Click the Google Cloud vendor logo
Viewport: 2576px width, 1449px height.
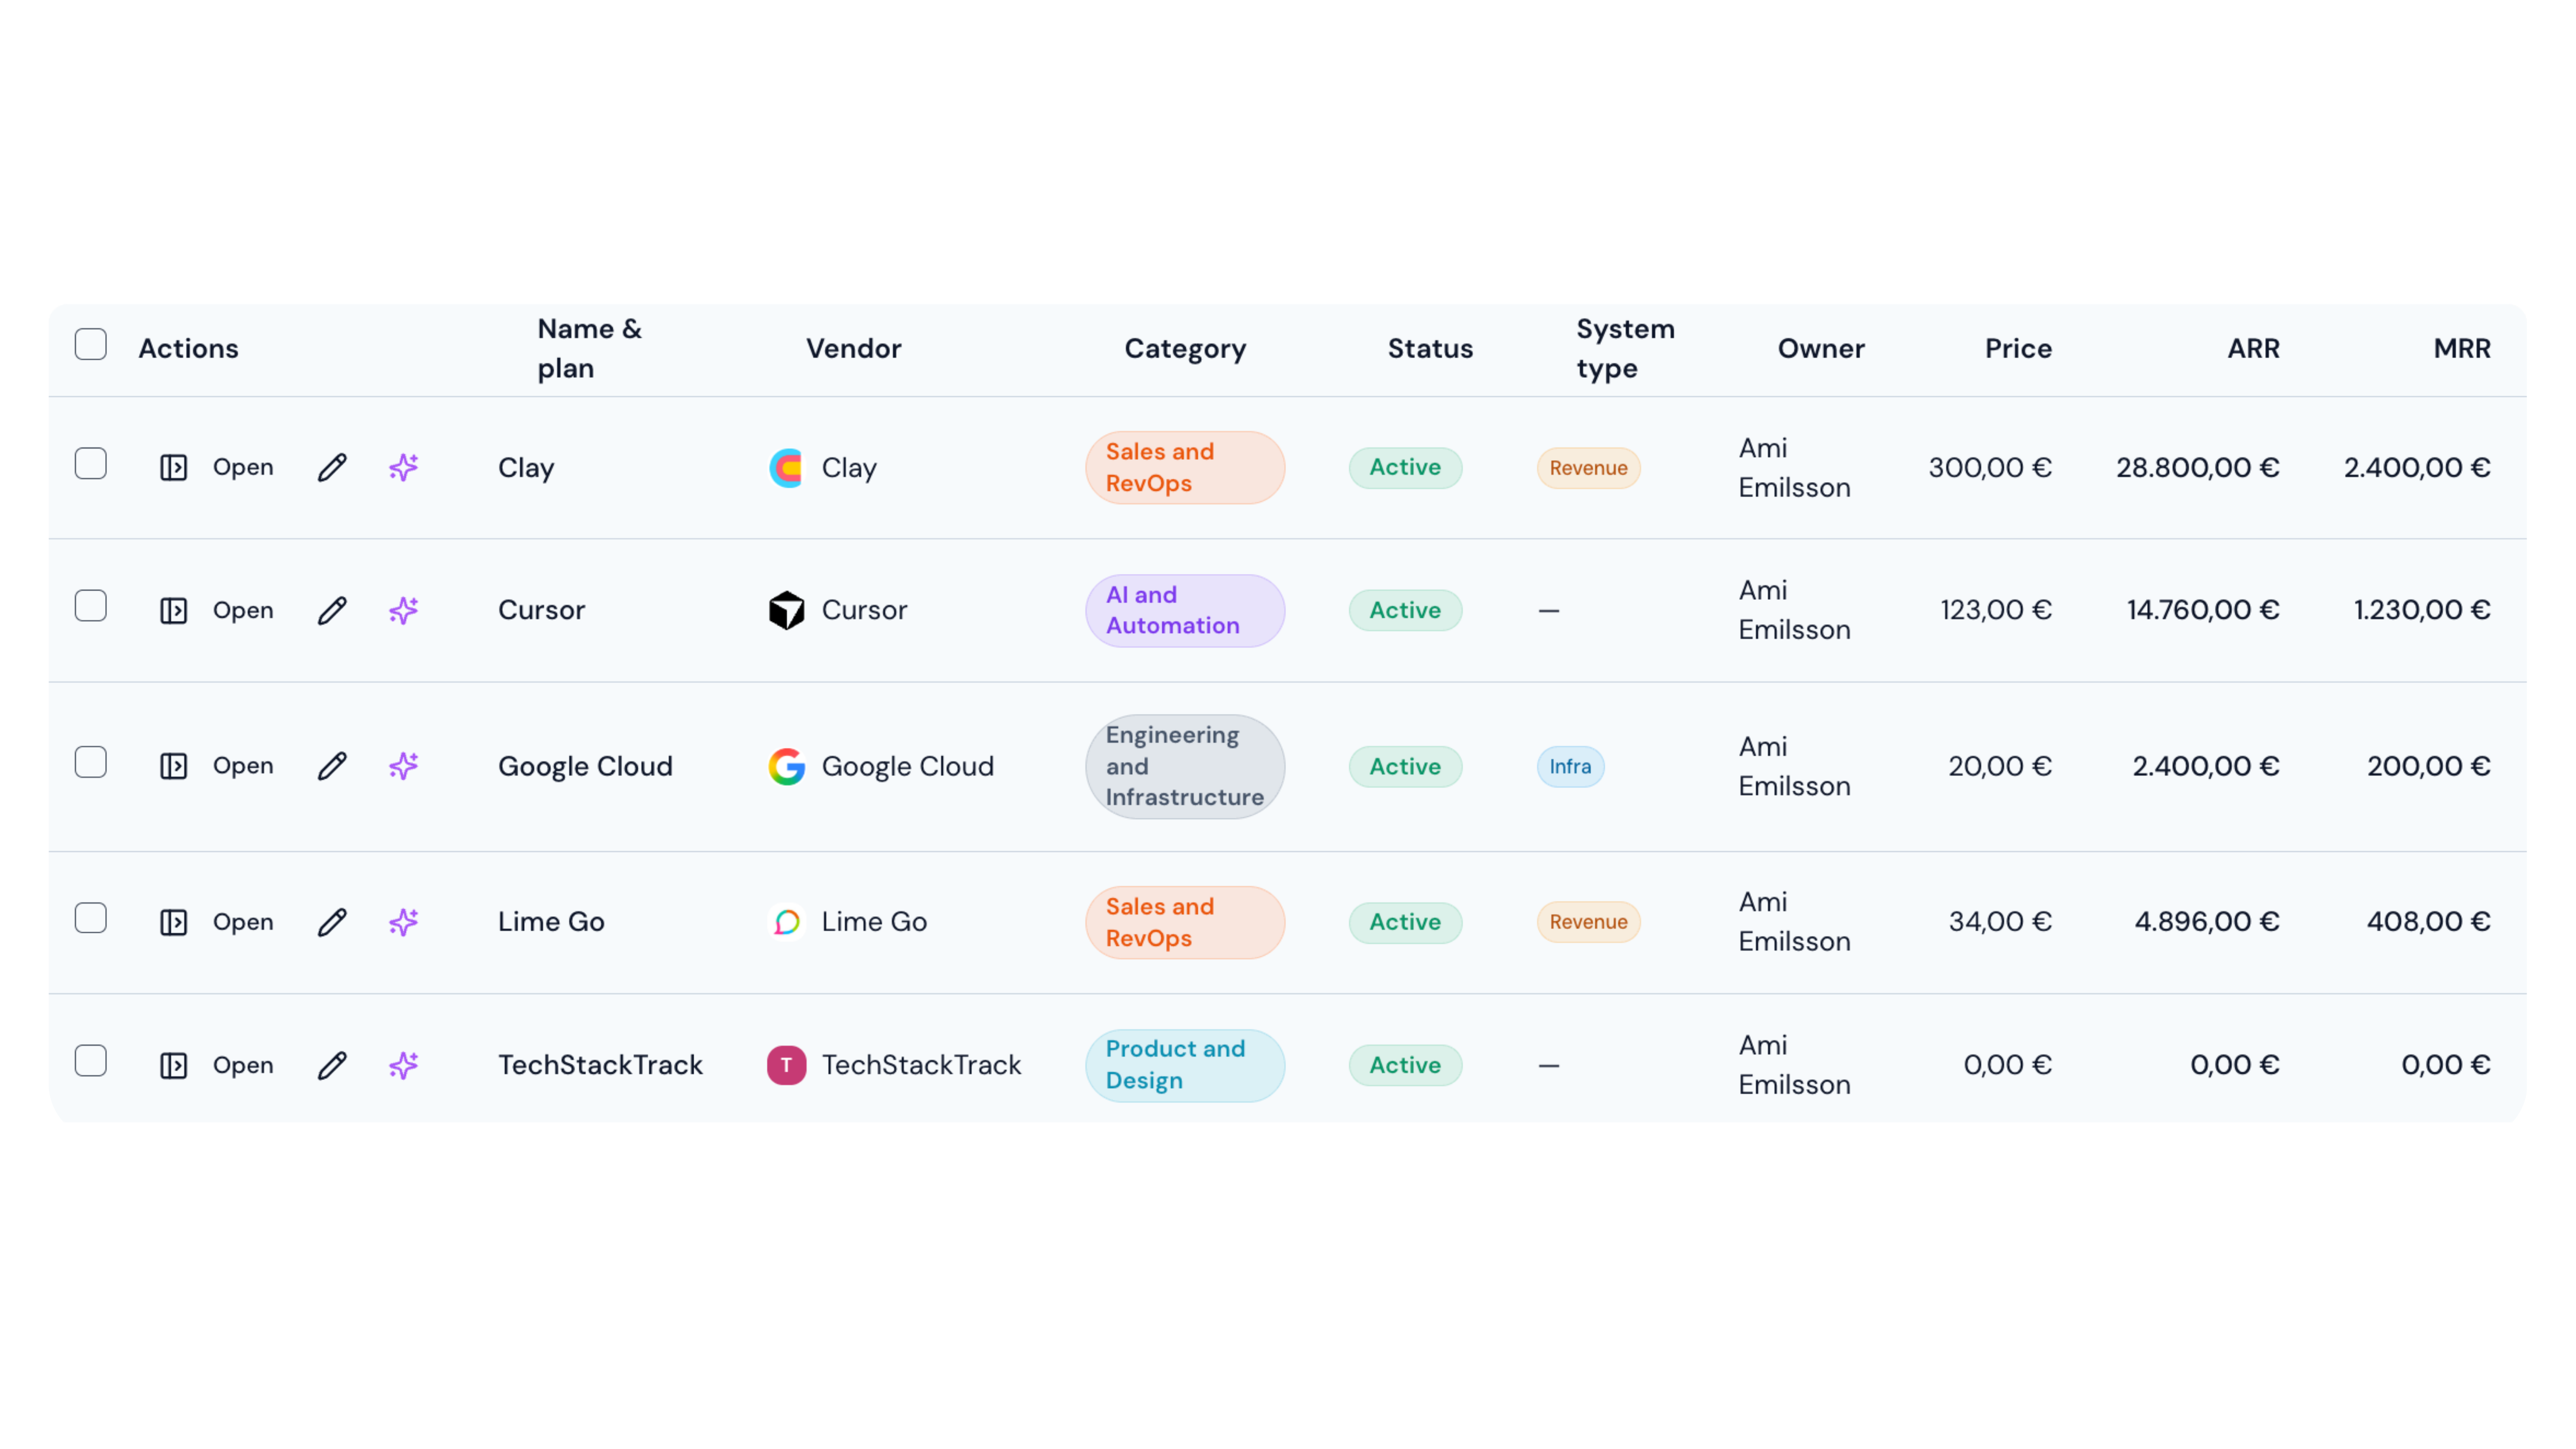point(786,766)
